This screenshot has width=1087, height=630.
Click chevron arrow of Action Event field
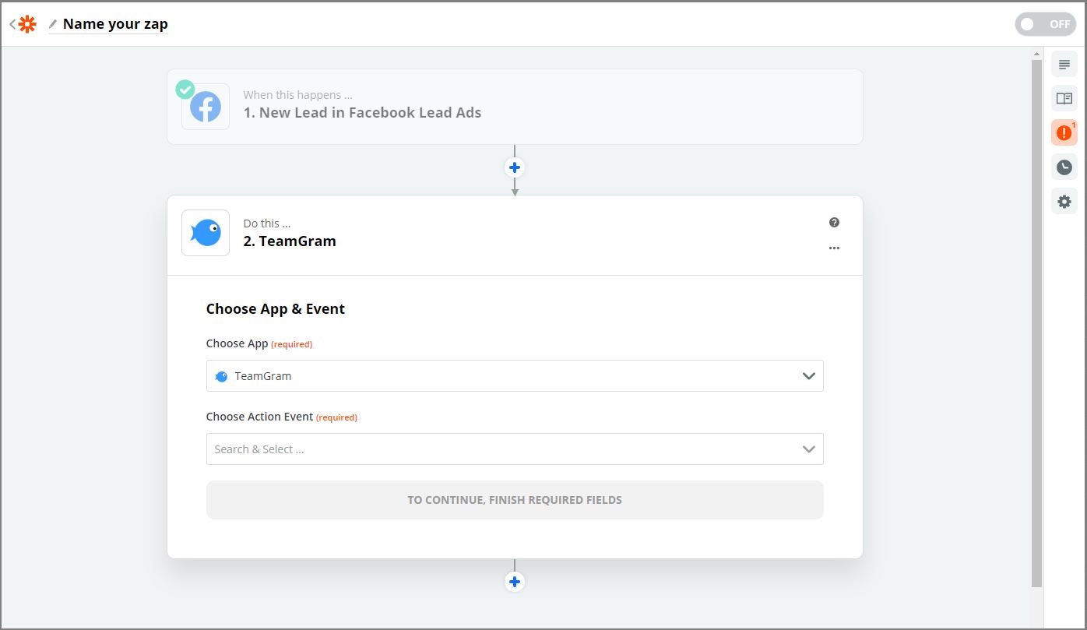pos(808,449)
